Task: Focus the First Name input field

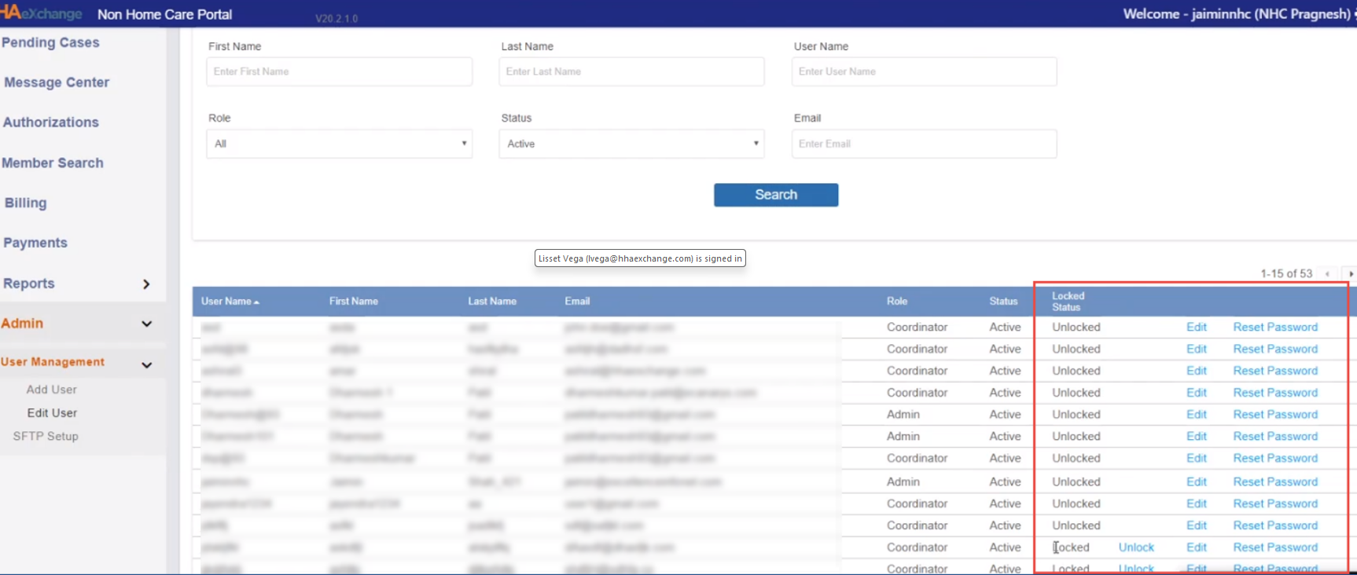Action: tap(339, 71)
